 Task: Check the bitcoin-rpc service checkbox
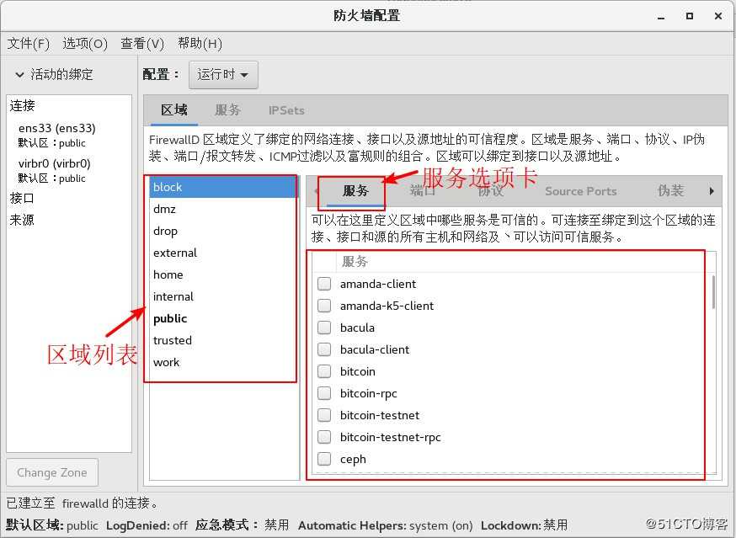324,393
